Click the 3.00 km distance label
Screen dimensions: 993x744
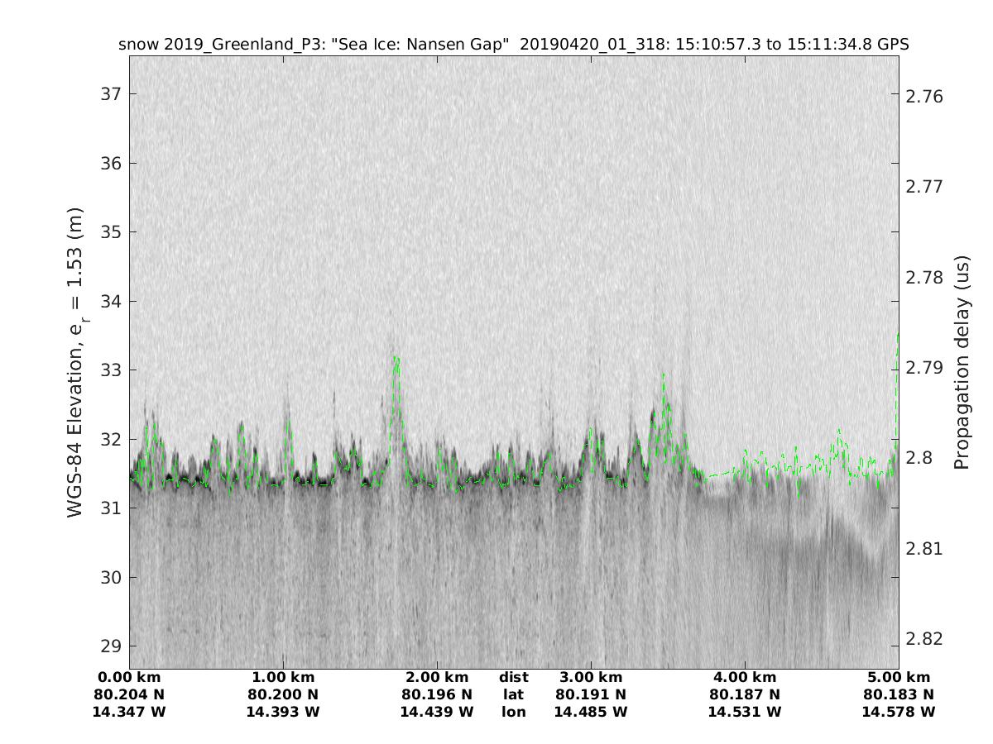(591, 678)
